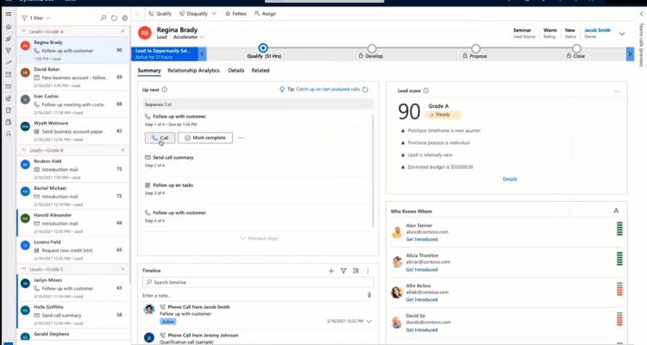
Task: Select the Develop stage marker
Action: click(x=372, y=48)
